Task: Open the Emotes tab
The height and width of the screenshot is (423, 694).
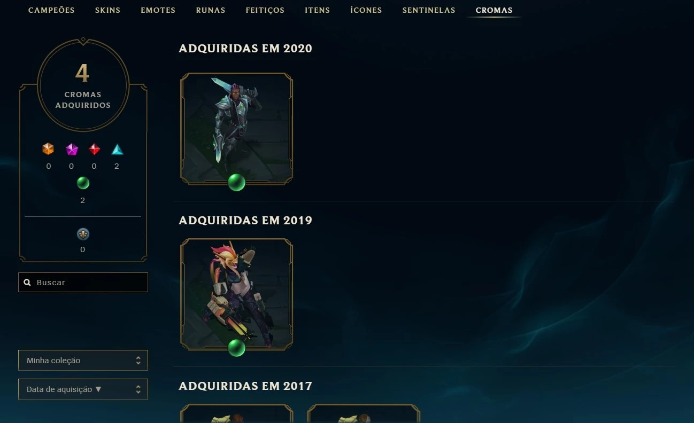Action: (158, 10)
